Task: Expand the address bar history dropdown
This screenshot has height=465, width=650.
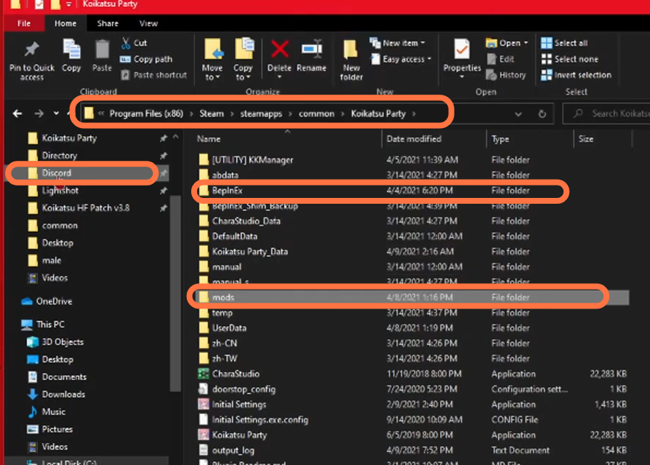Action: pyautogui.click(x=518, y=114)
